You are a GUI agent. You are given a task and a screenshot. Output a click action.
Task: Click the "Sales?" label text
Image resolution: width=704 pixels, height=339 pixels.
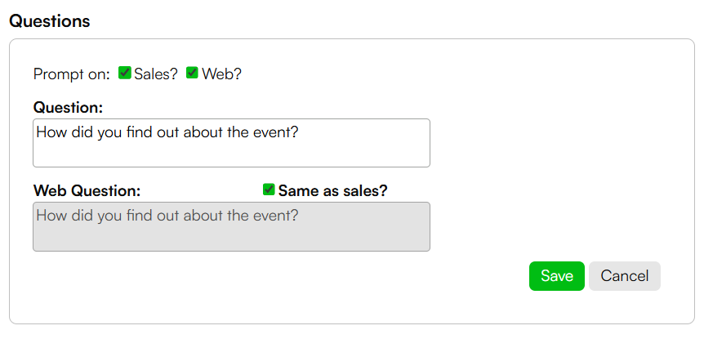(156, 74)
